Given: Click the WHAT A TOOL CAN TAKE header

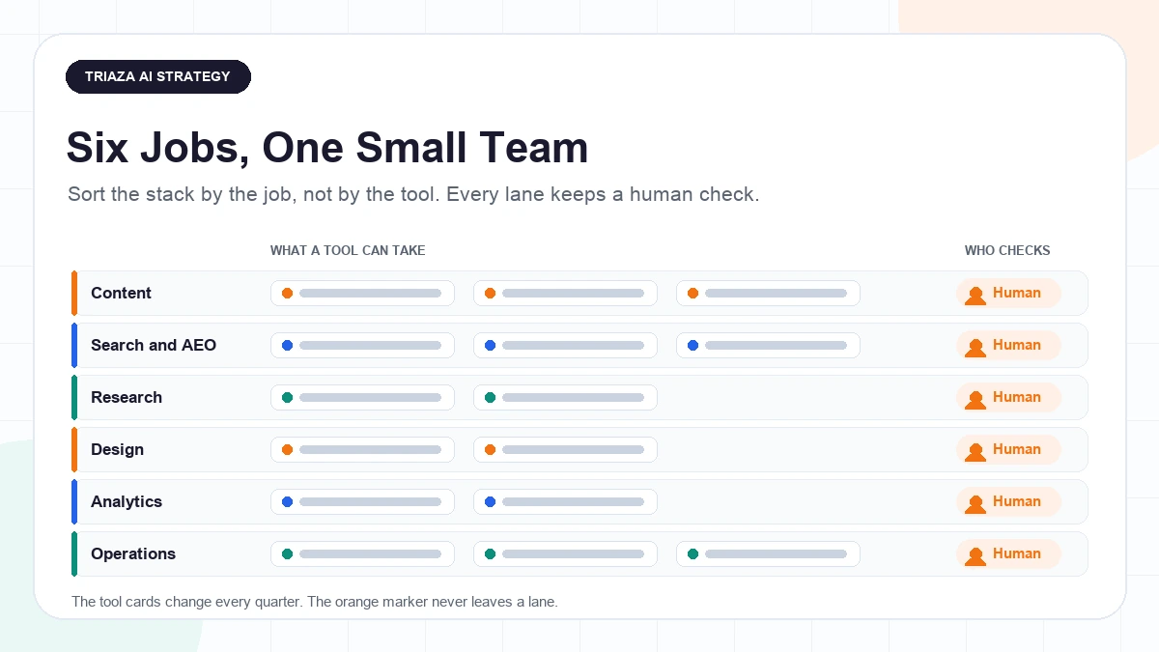Looking at the screenshot, I should (348, 250).
